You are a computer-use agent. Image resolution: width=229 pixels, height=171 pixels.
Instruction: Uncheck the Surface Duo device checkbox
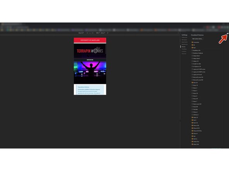pyautogui.click(x=192, y=141)
